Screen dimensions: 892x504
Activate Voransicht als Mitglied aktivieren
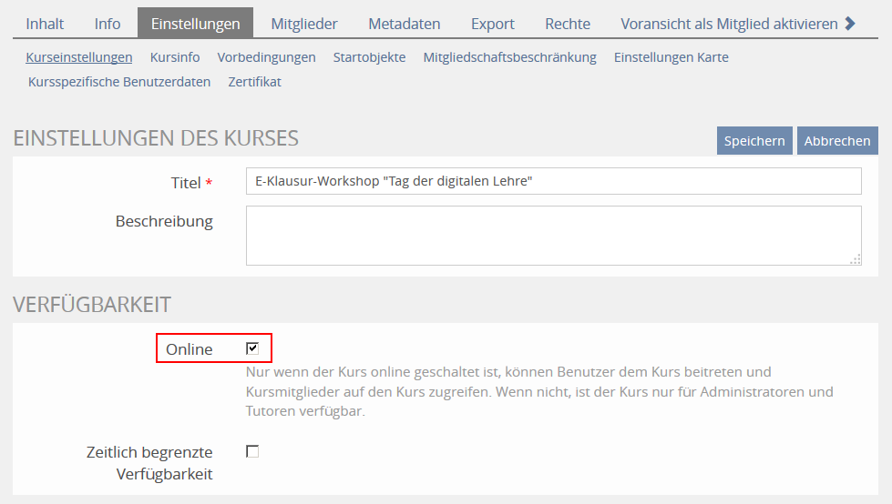[x=729, y=24]
